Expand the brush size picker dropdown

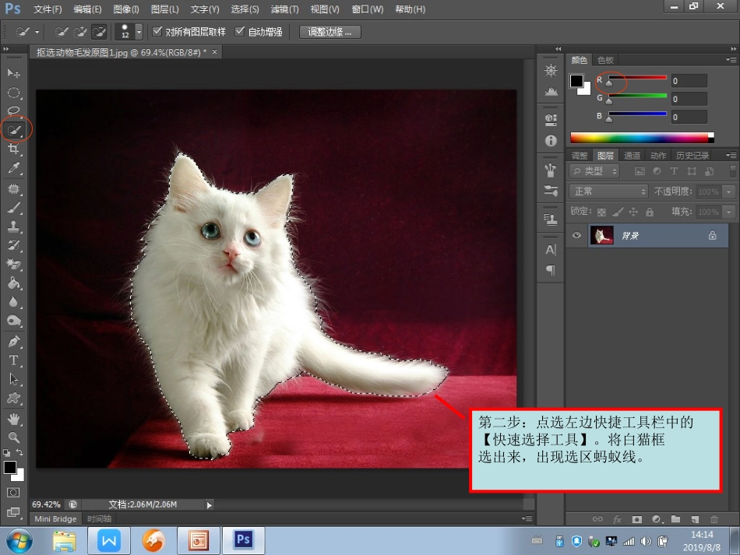[139, 32]
